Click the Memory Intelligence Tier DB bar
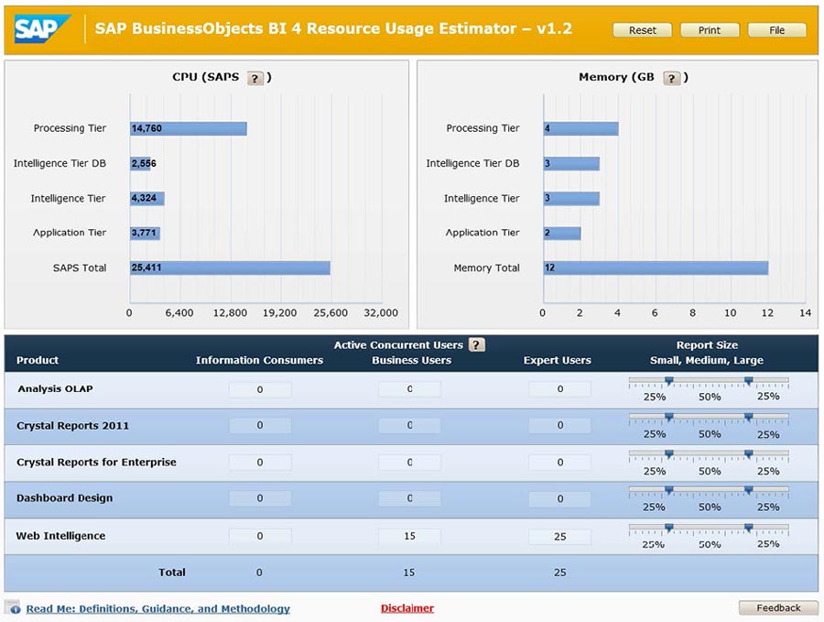Screen dimensions: 824x622 (571, 164)
